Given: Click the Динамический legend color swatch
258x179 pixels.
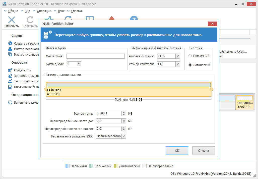Looking at the screenshot, I should [x=116, y=166].
